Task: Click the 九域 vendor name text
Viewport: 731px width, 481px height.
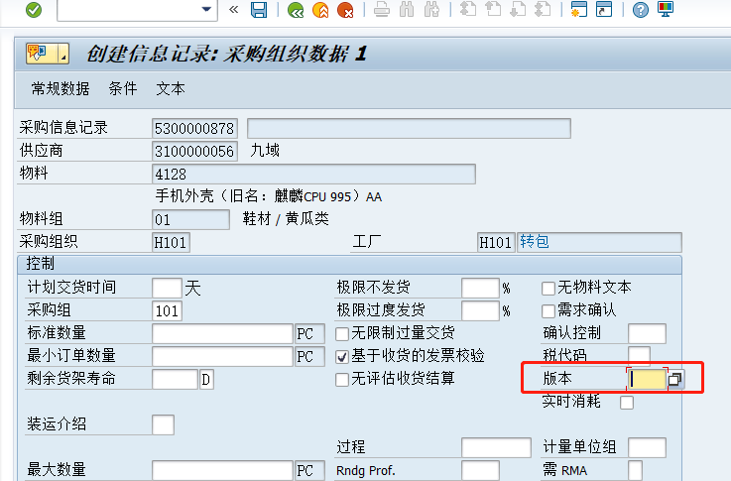Action: pos(265,151)
